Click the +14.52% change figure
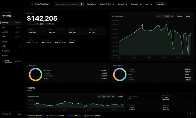This screenshot has width=196, height=118. pyautogui.click(x=40, y=24)
